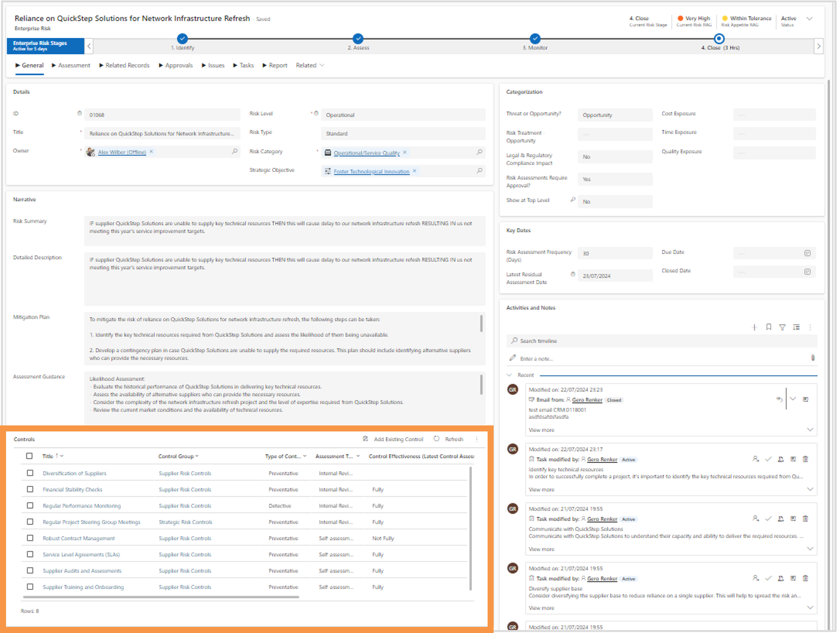Click the search icon in the Owner field
The image size is (837, 633).
point(235,151)
